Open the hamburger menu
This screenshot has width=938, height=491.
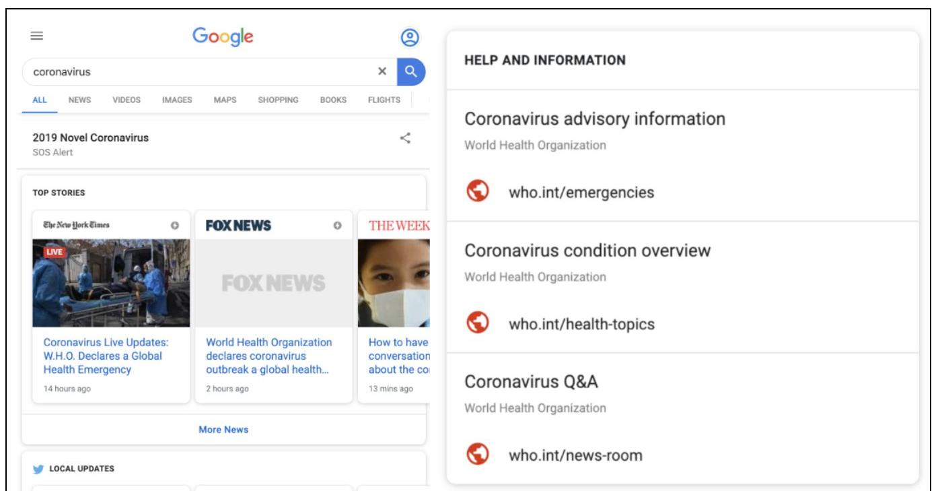click(x=37, y=37)
